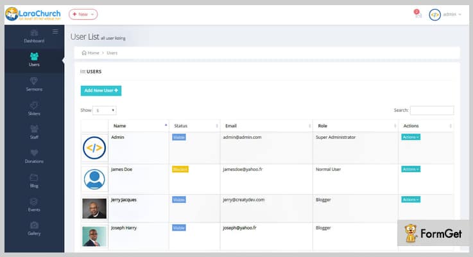Click the Visible status badge for Admin
Image resolution: width=473 pixels, height=257 pixels.
click(x=179, y=137)
